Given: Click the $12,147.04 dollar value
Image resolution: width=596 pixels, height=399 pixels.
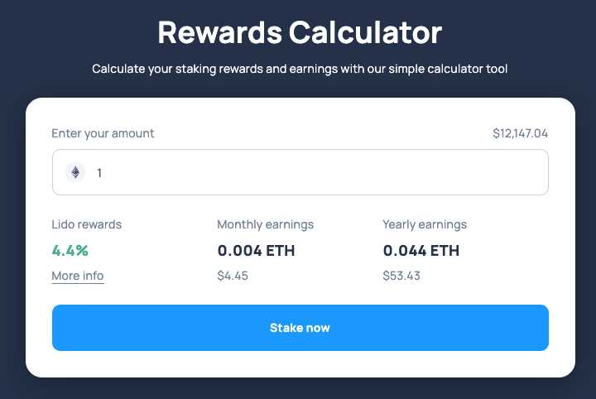Looking at the screenshot, I should (520, 133).
